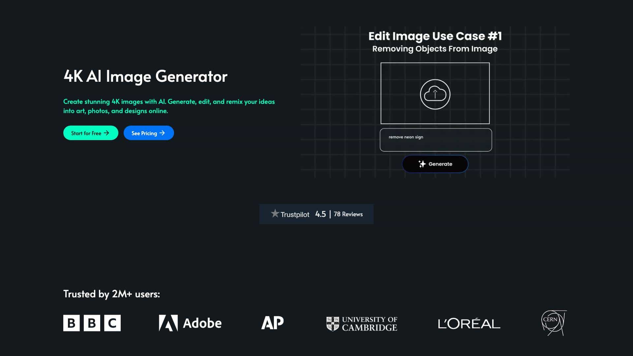This screenshot has height=356, width=633.
Task: Click the Generate button
Action: [x=435, y=164]
